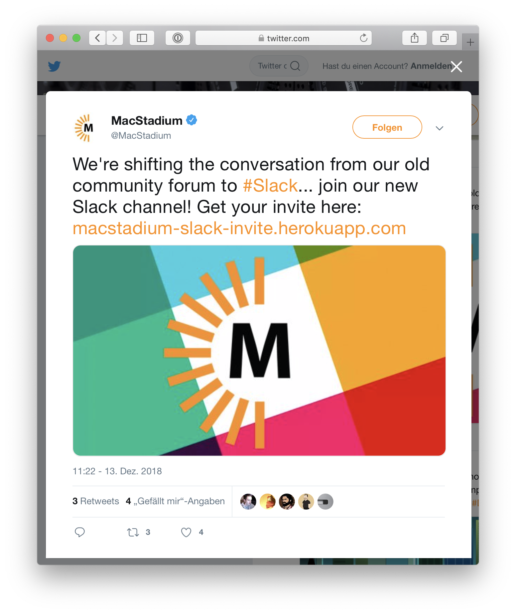The height and width of the screenshot is (614, 516).
Task: Expand the tweet options chevron menu
Action: click(x=440, y=128)
